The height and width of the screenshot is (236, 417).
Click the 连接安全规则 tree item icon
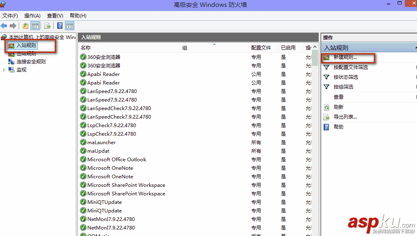click(x=11, y=62)
